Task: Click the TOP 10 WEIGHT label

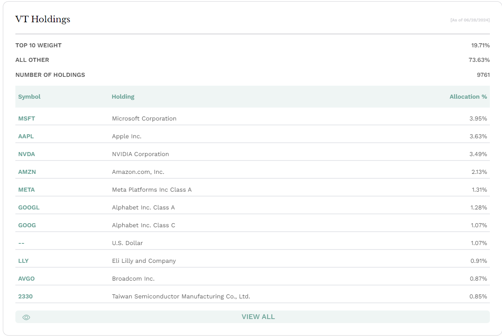Action: (38, 45)
